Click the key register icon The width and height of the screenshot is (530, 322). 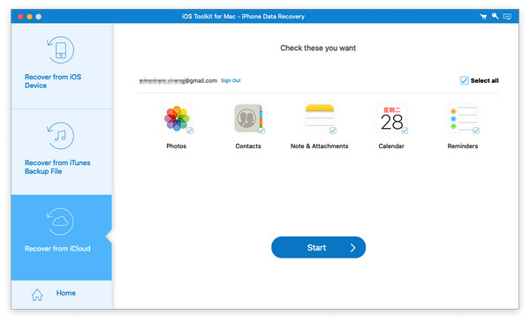click(x=496, y=16)
